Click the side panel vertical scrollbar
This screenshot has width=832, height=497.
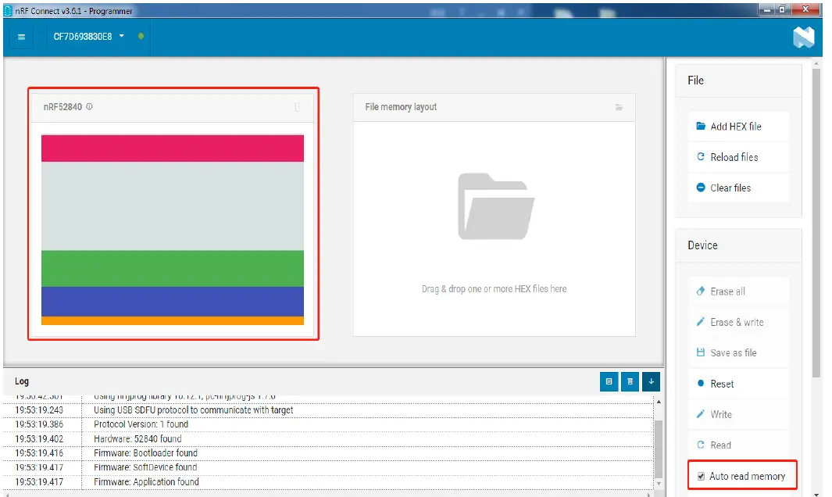816,223
